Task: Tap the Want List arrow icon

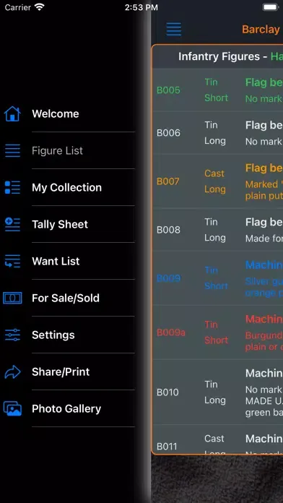Action: [12, 261]
